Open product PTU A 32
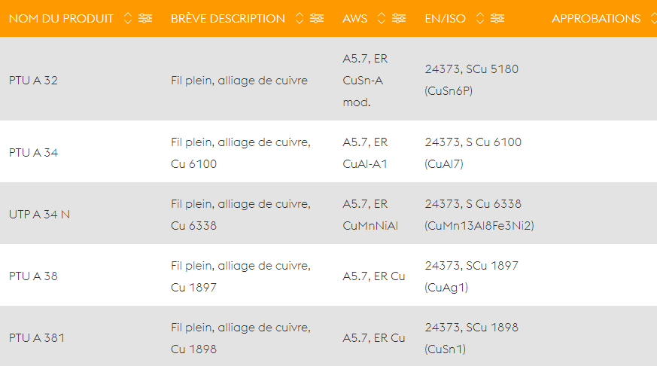The width and height of the screenshot is (657, 366). pos(33,80)
